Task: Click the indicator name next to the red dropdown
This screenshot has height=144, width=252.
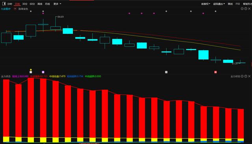Action: [23, 9]
